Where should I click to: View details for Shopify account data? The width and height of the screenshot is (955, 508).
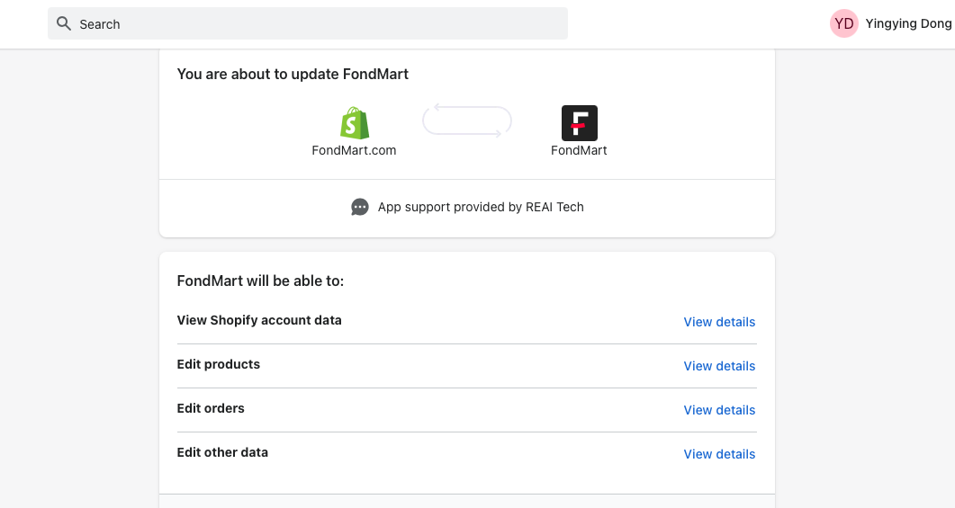point(719,322)
